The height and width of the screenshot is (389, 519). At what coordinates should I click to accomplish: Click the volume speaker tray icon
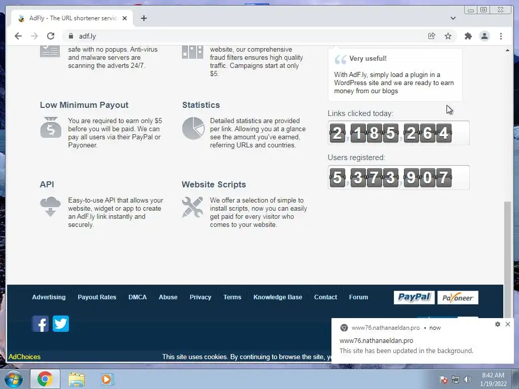(x=467, y=380)
